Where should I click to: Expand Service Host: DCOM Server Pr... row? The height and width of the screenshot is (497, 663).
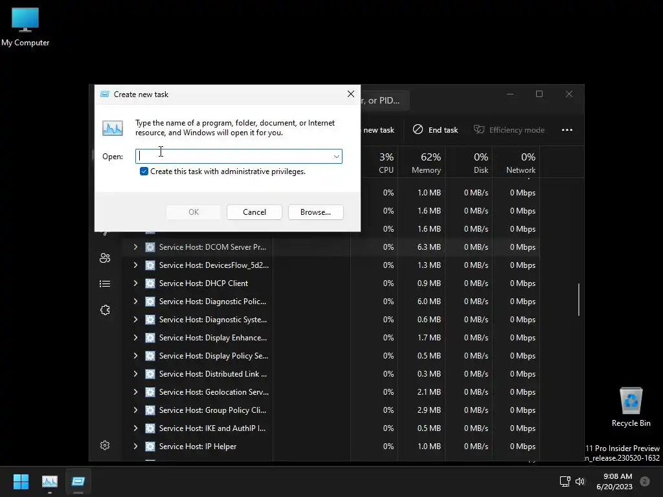click(x=135, y=247)
